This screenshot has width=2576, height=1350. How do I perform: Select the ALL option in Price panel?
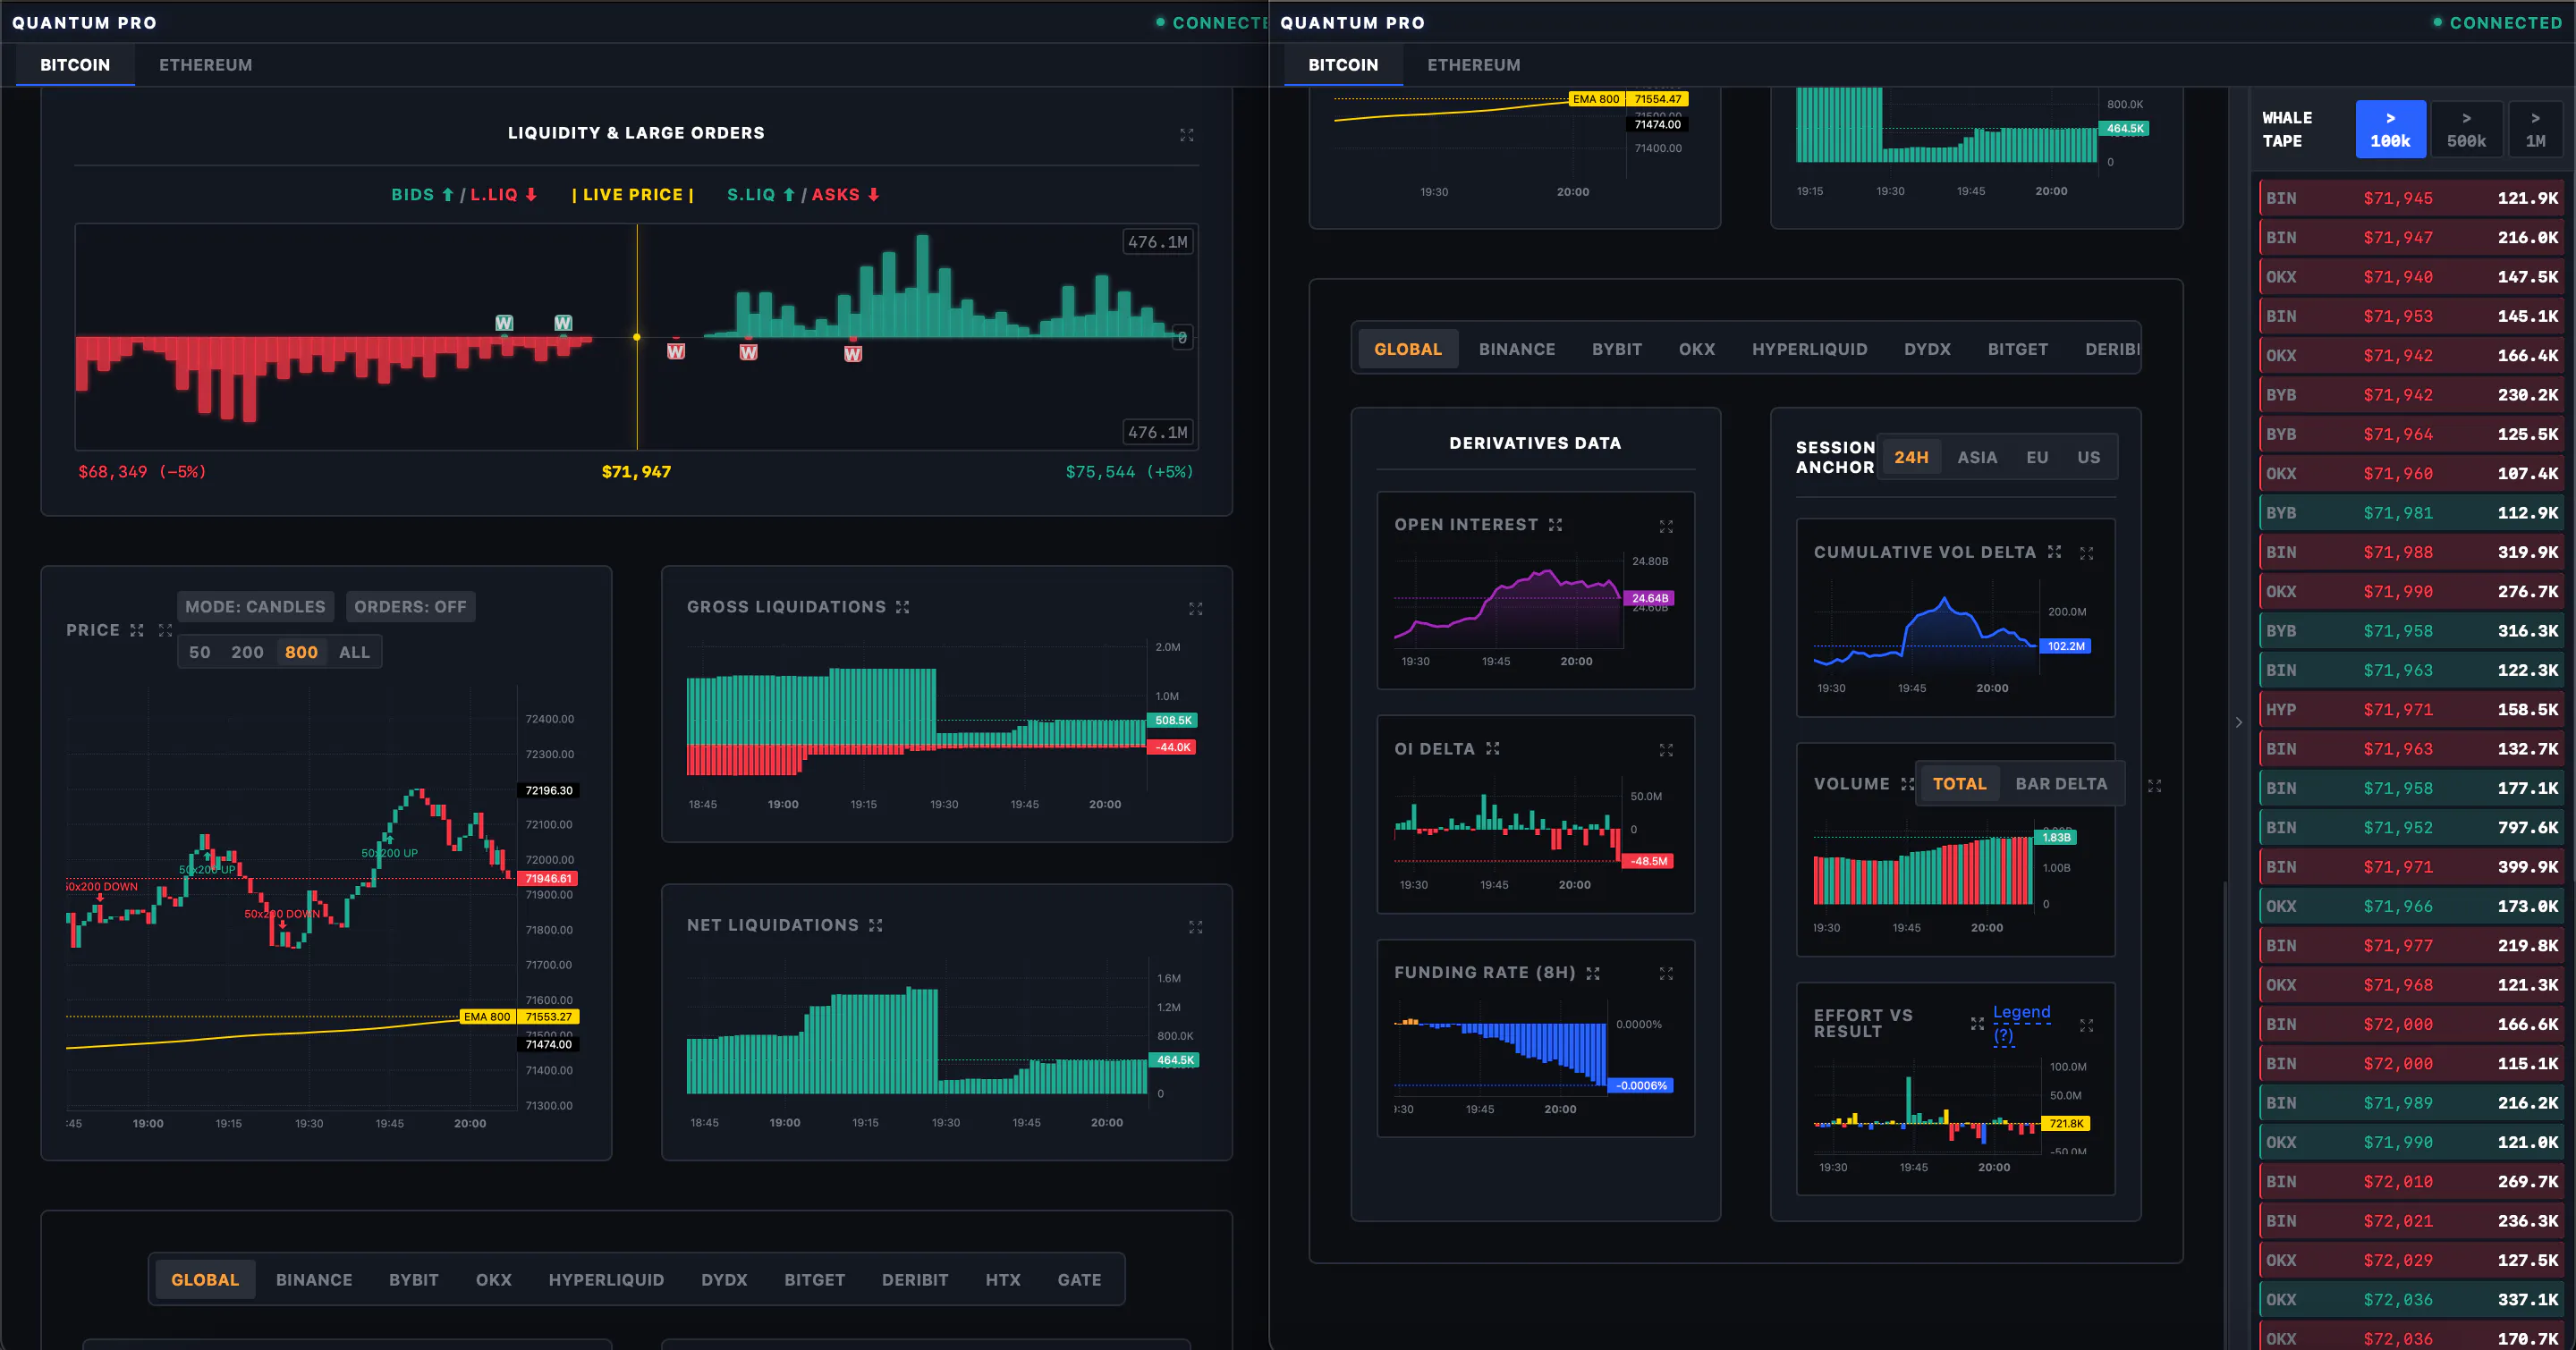(x=354, y=653)
